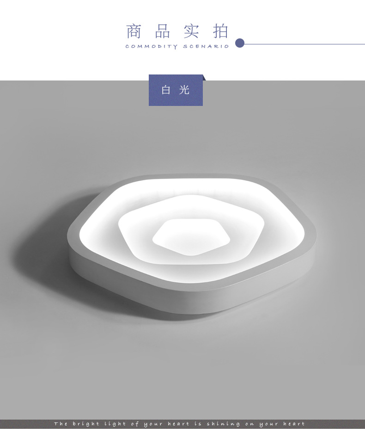The height and width of the screenshot is (433, 365).
Task: Click the blue circle dot beside heading
Action: [x=240, y=43]
